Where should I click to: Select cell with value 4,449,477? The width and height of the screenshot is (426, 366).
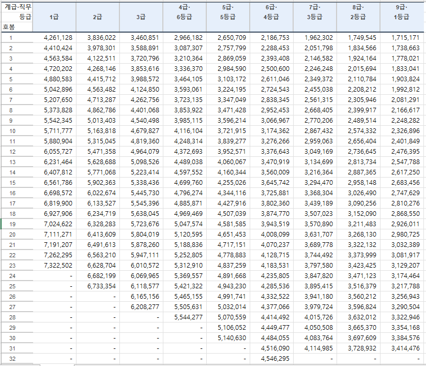272,327
